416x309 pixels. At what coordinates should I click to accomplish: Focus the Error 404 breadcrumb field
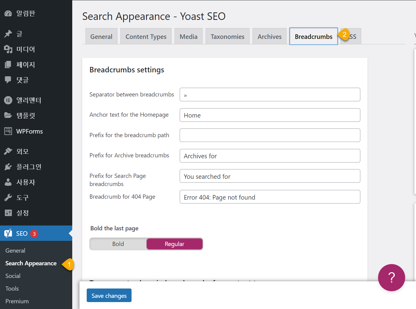[270, 197]
